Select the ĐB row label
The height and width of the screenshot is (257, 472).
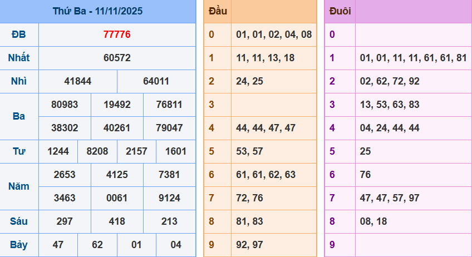click(x=19, y=34)
